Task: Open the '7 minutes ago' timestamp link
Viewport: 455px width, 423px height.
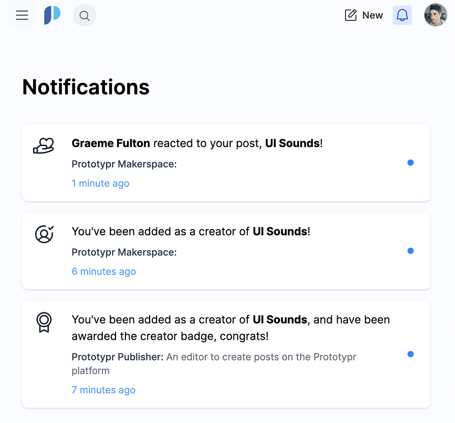Action: (103, 390)
